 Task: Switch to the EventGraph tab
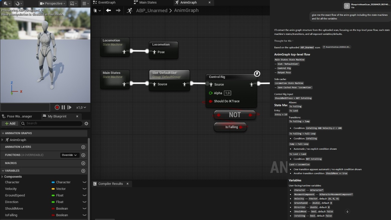[x=104, y=2]
